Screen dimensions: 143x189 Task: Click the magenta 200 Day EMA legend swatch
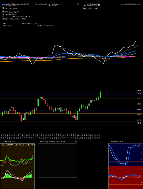[x=3, y=11]
